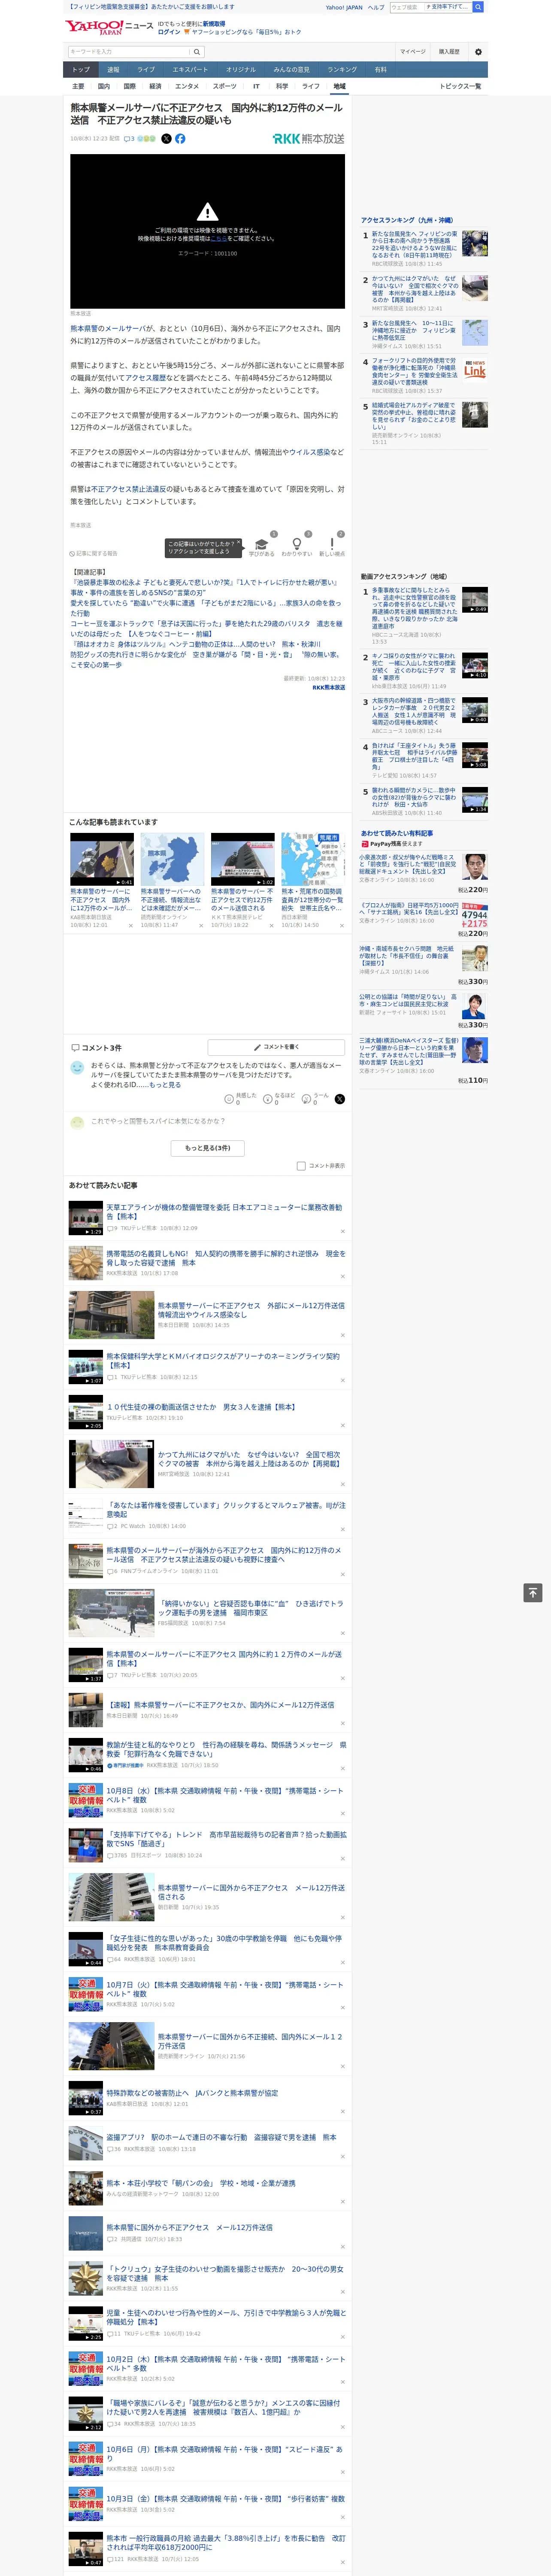Open the paid article 小泉進次郎 thumbnail
Viewport: 551px width, 2576px height.
[x=475, y=866]
